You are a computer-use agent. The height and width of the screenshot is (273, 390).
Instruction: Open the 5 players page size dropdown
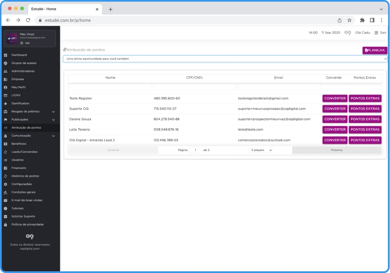coord(261,150)
